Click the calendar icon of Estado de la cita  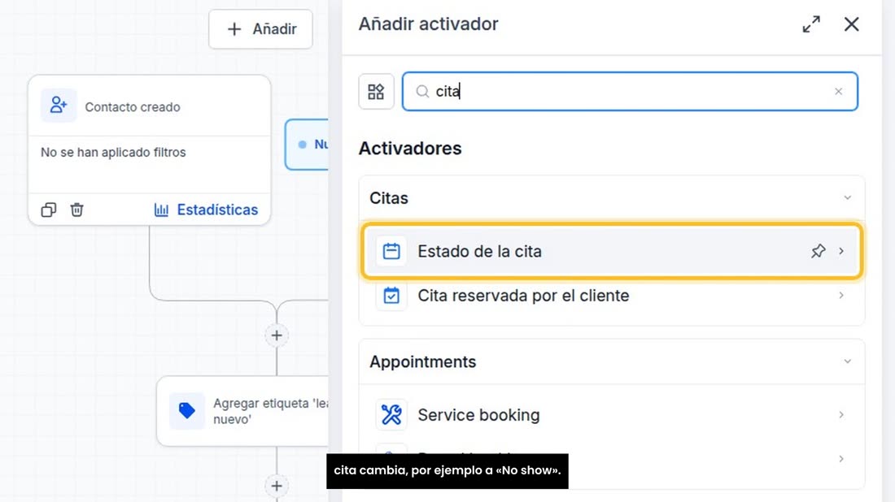tap(391, 251)
